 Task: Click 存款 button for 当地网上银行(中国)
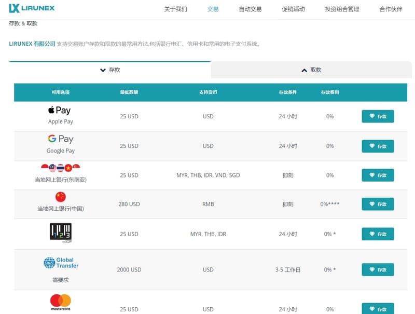[x=378, y=204]
